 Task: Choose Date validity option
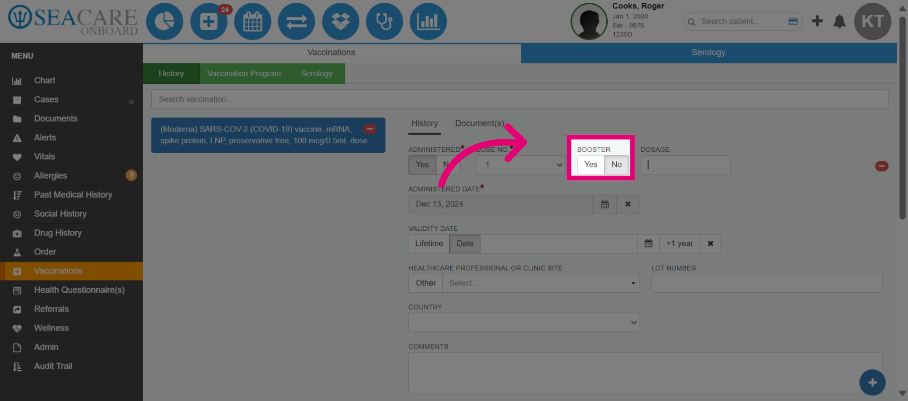tap(465, 244)
